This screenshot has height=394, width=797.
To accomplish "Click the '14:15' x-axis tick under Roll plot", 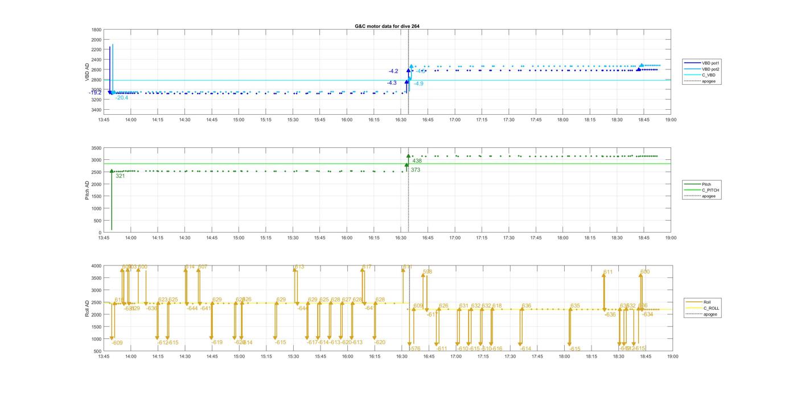I will point(158,356).
